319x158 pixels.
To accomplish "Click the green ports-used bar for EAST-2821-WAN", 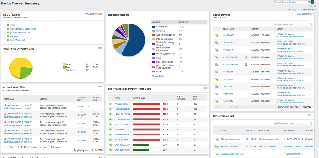I will pos(141,150).
